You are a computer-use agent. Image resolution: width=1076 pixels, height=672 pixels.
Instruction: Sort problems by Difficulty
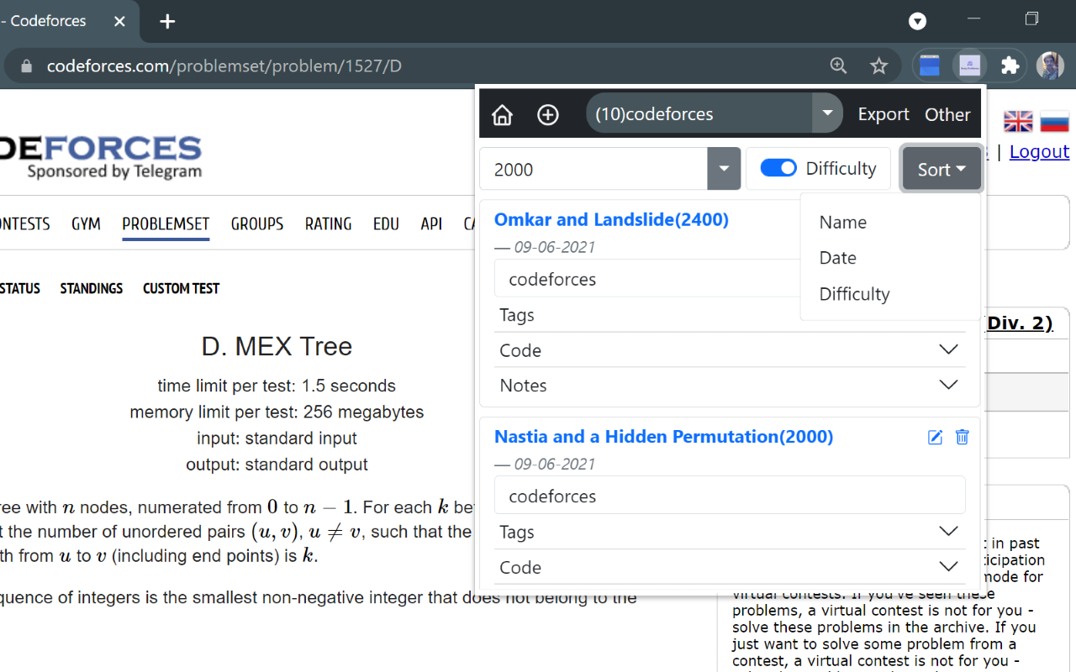[854, 294]
